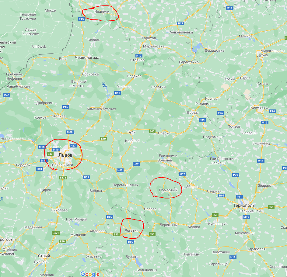Select the circled Рогатин town label
Screen dimensions: 287x277
point(131,230)
